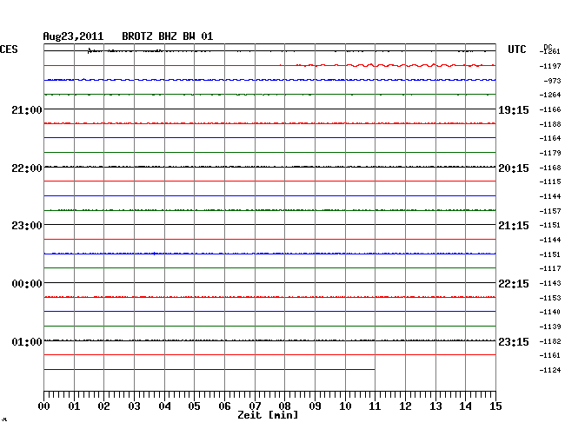Click minute 15 on the x-axis
Viewport: 565px width, 429px height.
[495, 406]
